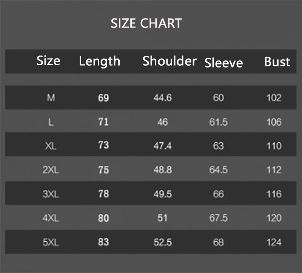Click length value 78 in 3XL row
Screen dimensions: 302x273
point(103,194)
